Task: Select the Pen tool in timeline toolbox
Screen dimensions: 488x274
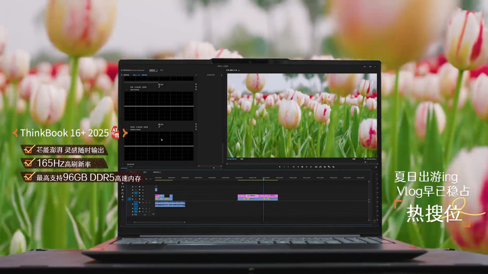Action: tap(123, 190)
